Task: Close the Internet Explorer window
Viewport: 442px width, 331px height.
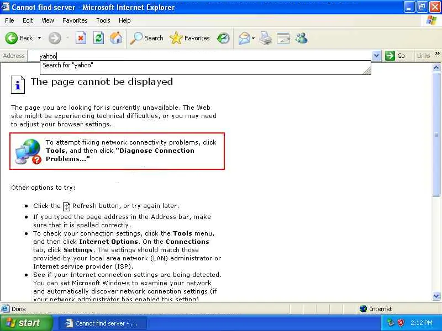Action: 434,7
